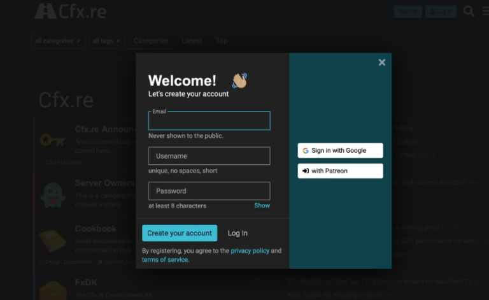Screen dimensions: 489x300
Task: Expand the all tags dropdown
Action: (106, 41)
